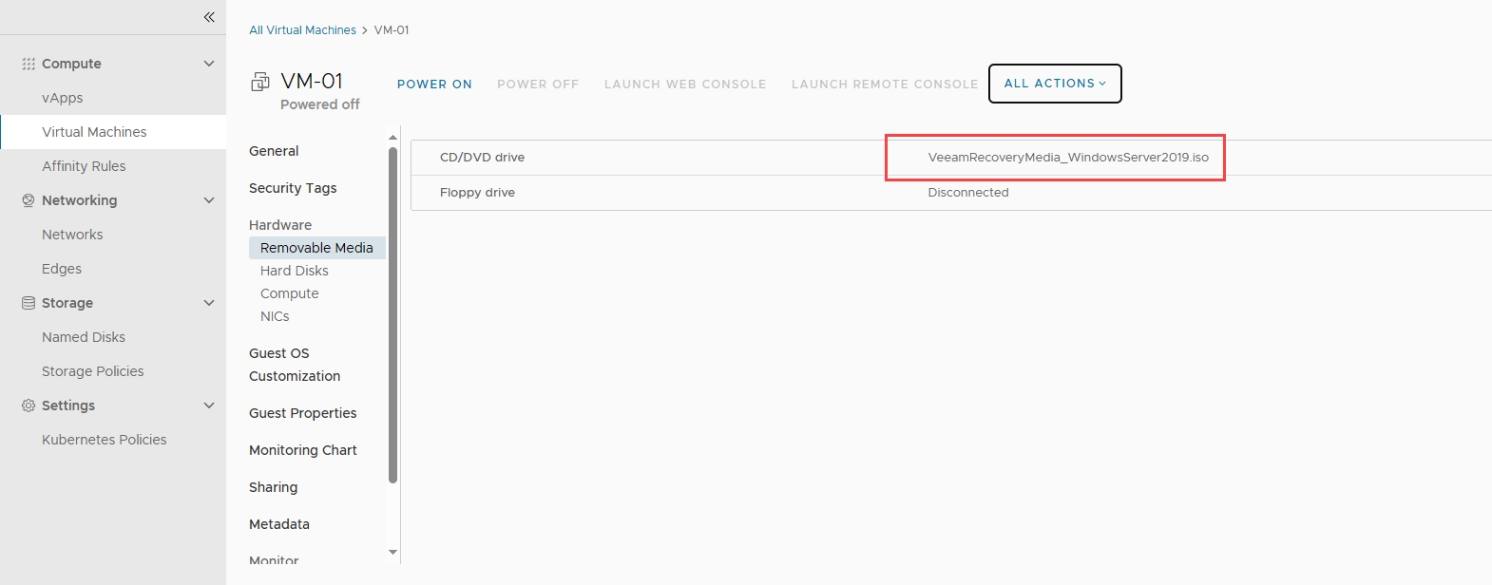
Task: Collapse the sidebar with double-chevron icon
Action: click(x=209, y=17)
